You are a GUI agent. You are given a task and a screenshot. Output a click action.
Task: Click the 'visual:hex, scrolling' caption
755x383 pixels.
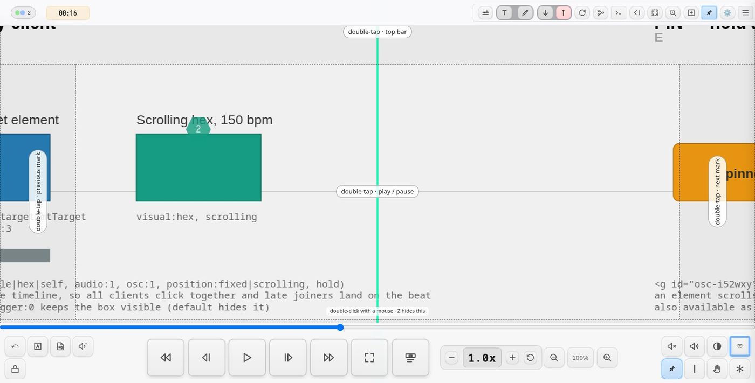[196, 217]
